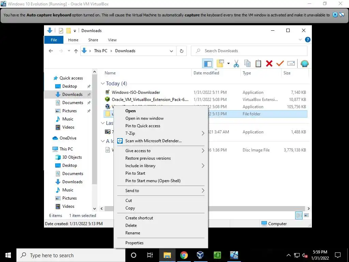
Task: Click the Search Downloads field
Action: [249, 51]
